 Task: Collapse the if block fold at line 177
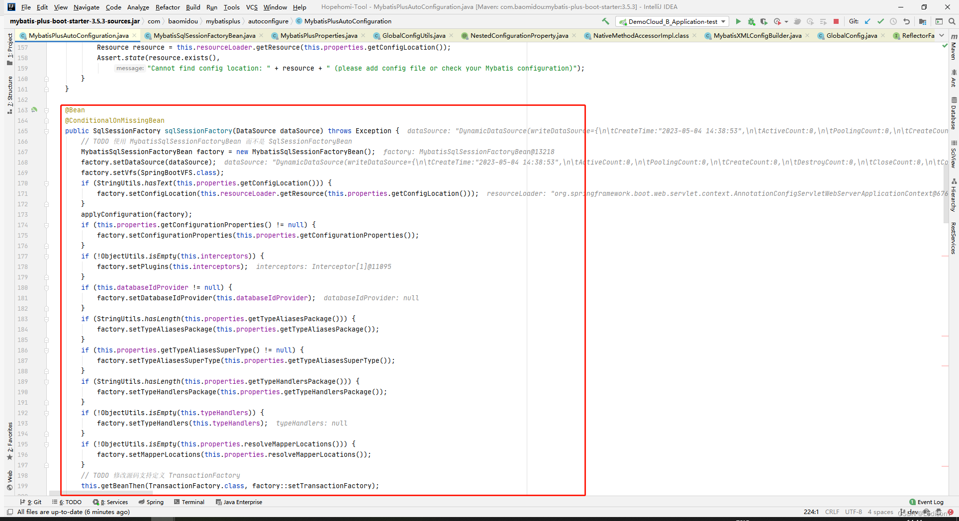46,257
